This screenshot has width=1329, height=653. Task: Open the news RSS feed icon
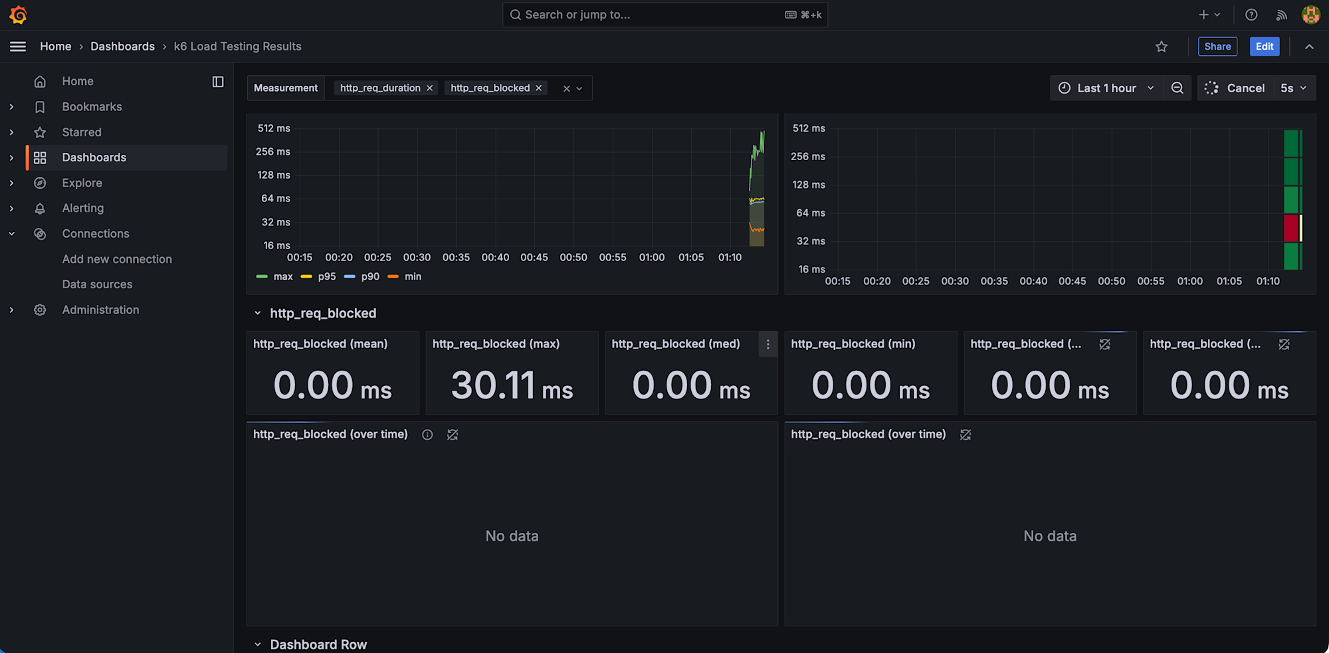tap(1281, 15)
